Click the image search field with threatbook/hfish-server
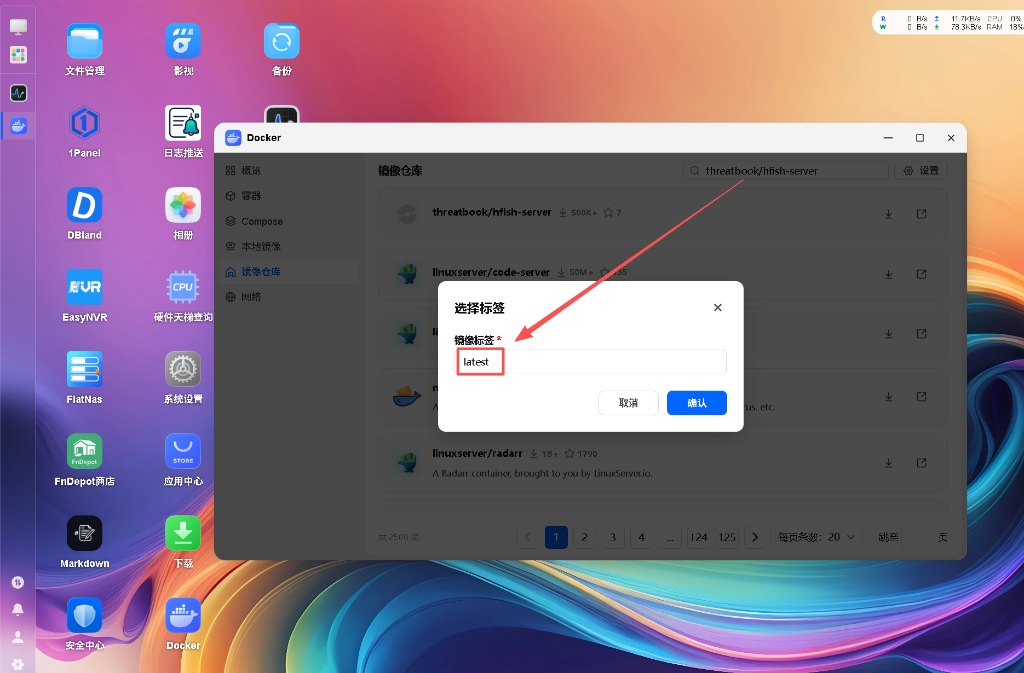This screenshot has height=673, width=1024. coord(785,171)
